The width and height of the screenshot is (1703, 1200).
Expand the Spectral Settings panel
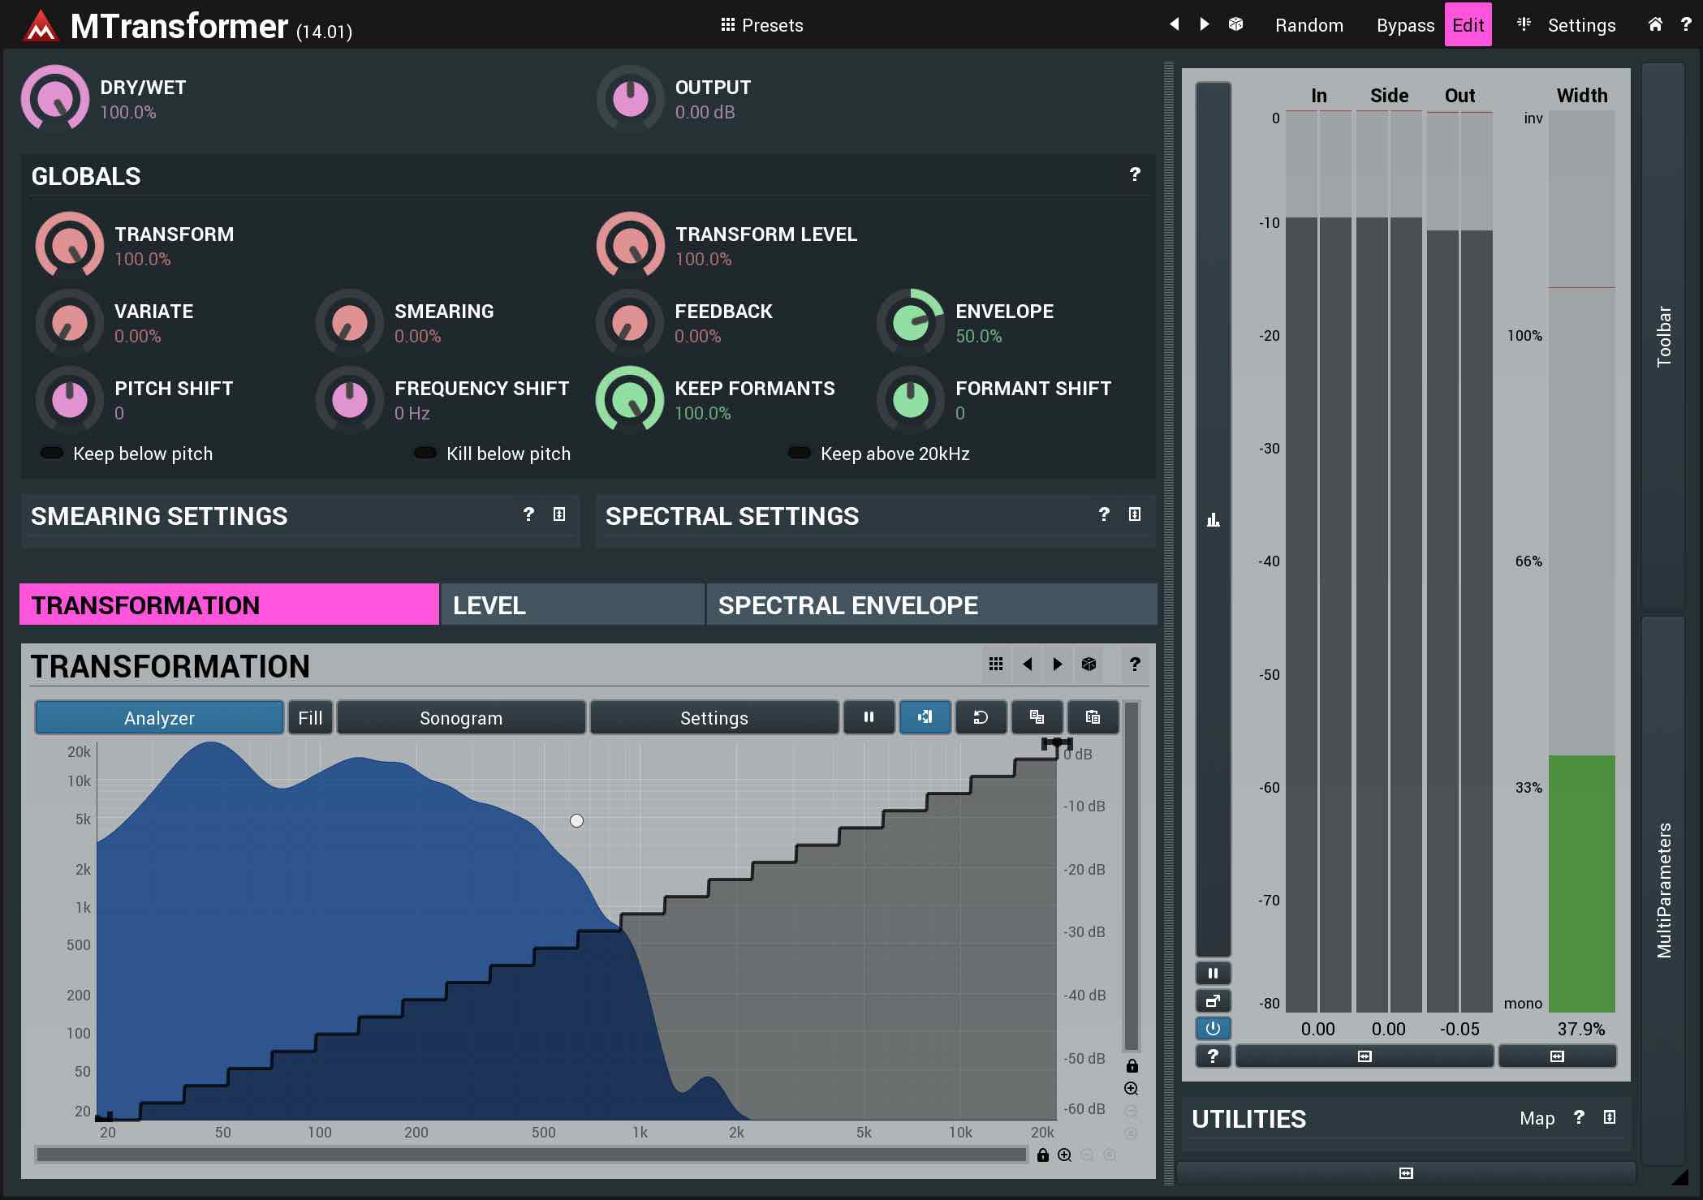[x=1135, y=514]
